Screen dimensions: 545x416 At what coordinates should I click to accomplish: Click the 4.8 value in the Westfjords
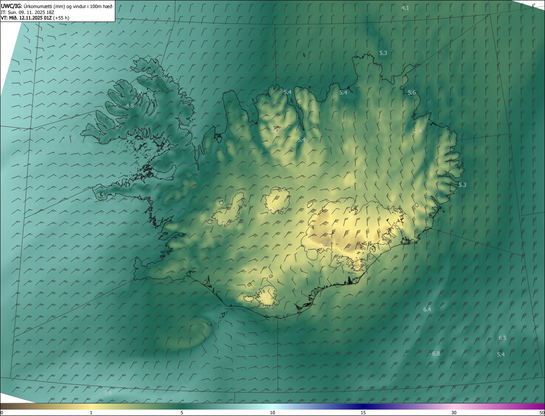pos(130,106)
